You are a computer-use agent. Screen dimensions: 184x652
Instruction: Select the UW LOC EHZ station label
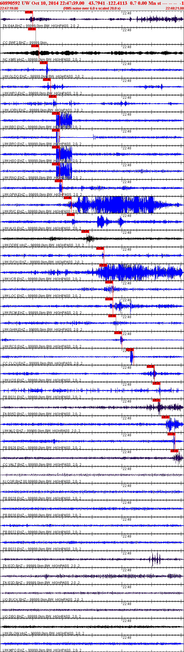pyautogui.click(x=13, y=296)
